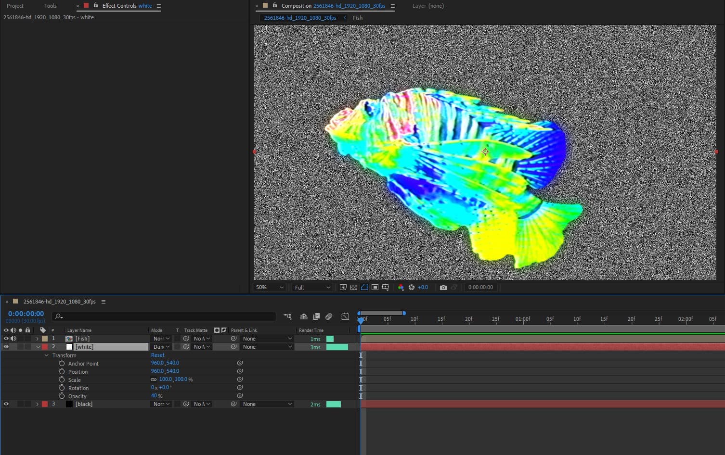
Task: Take a snapshot with the camera icon
Action: (443, 287)
